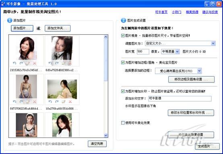
Task: Click the filename 10e276ba49155dc808...
Action: coord(62,108)
